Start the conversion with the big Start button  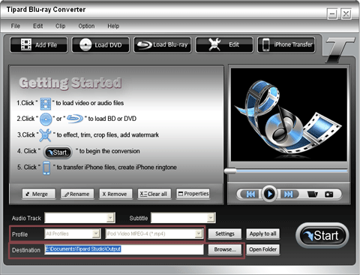322,235
